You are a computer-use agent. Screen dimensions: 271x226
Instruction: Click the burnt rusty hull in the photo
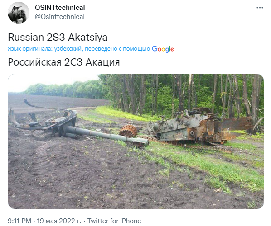200,126
